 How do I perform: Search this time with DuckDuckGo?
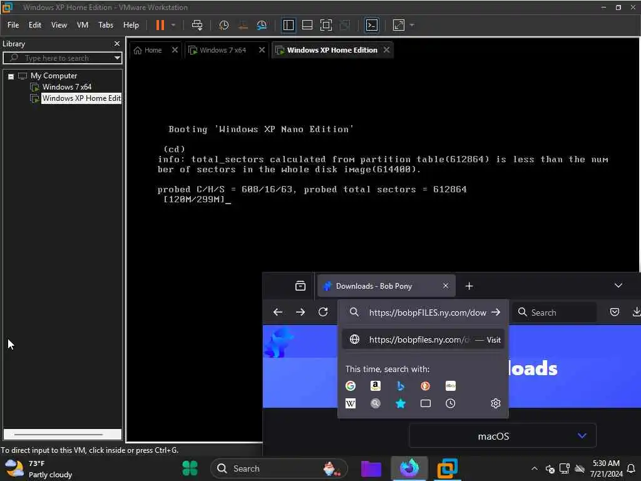(425, 386)
